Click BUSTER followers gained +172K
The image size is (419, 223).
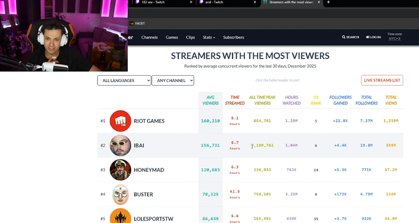coord(340,194)
